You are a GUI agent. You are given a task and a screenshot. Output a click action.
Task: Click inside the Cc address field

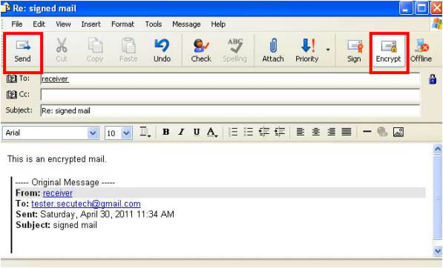coord(230,95)
